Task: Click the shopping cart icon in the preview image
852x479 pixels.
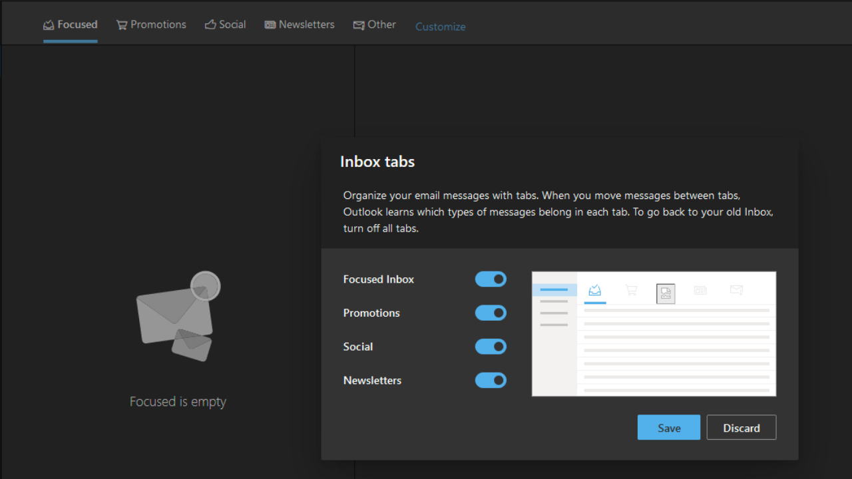Action: tap(631, 290)
